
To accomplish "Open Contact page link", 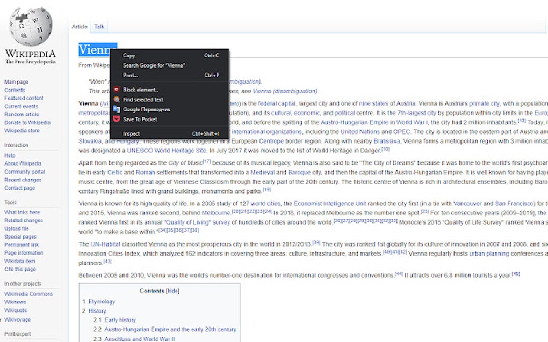I will pyautogui.click(x=19, y=188).
